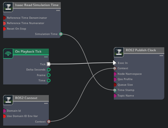The image size is (168, 128).
Task: Click the Node Namespace label
Action: [x=130, y=74]
